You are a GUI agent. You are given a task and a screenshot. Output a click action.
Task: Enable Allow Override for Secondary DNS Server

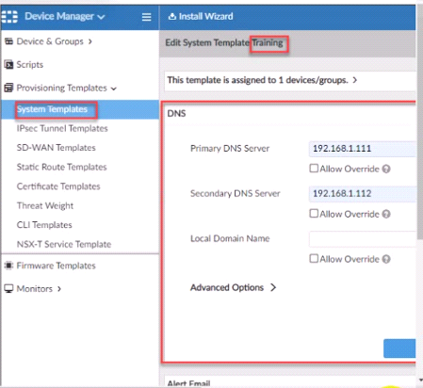pyautogui.click(x=314, y=214)
